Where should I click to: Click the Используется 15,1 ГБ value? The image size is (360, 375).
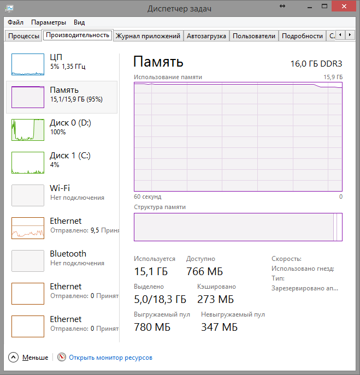151,272
